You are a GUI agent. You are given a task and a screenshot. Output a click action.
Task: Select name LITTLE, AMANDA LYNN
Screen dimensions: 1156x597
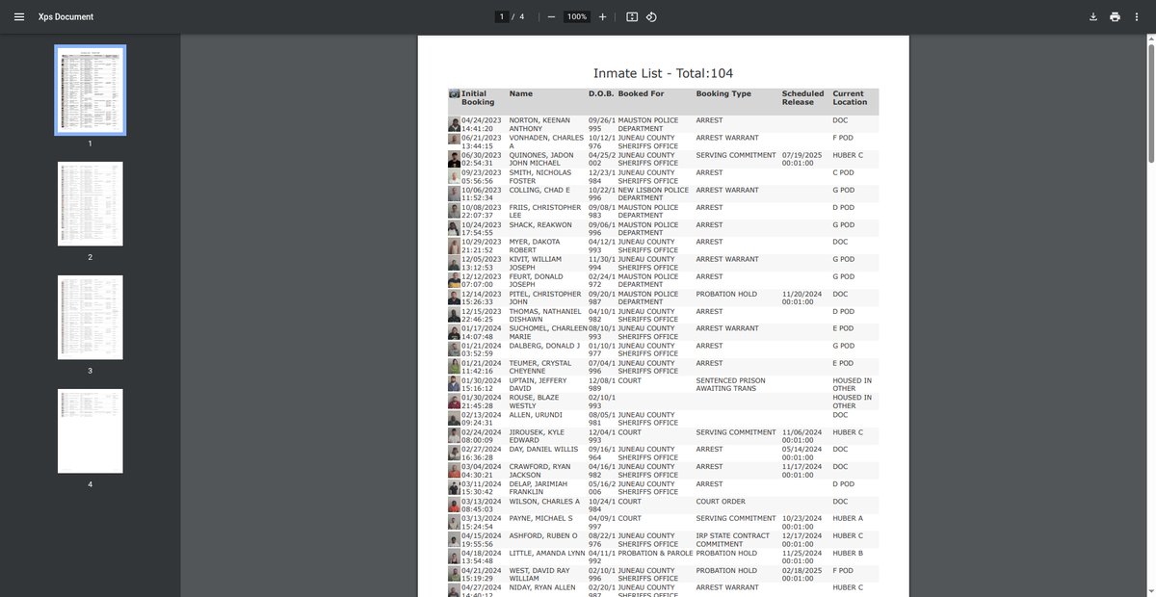[547, 554]
